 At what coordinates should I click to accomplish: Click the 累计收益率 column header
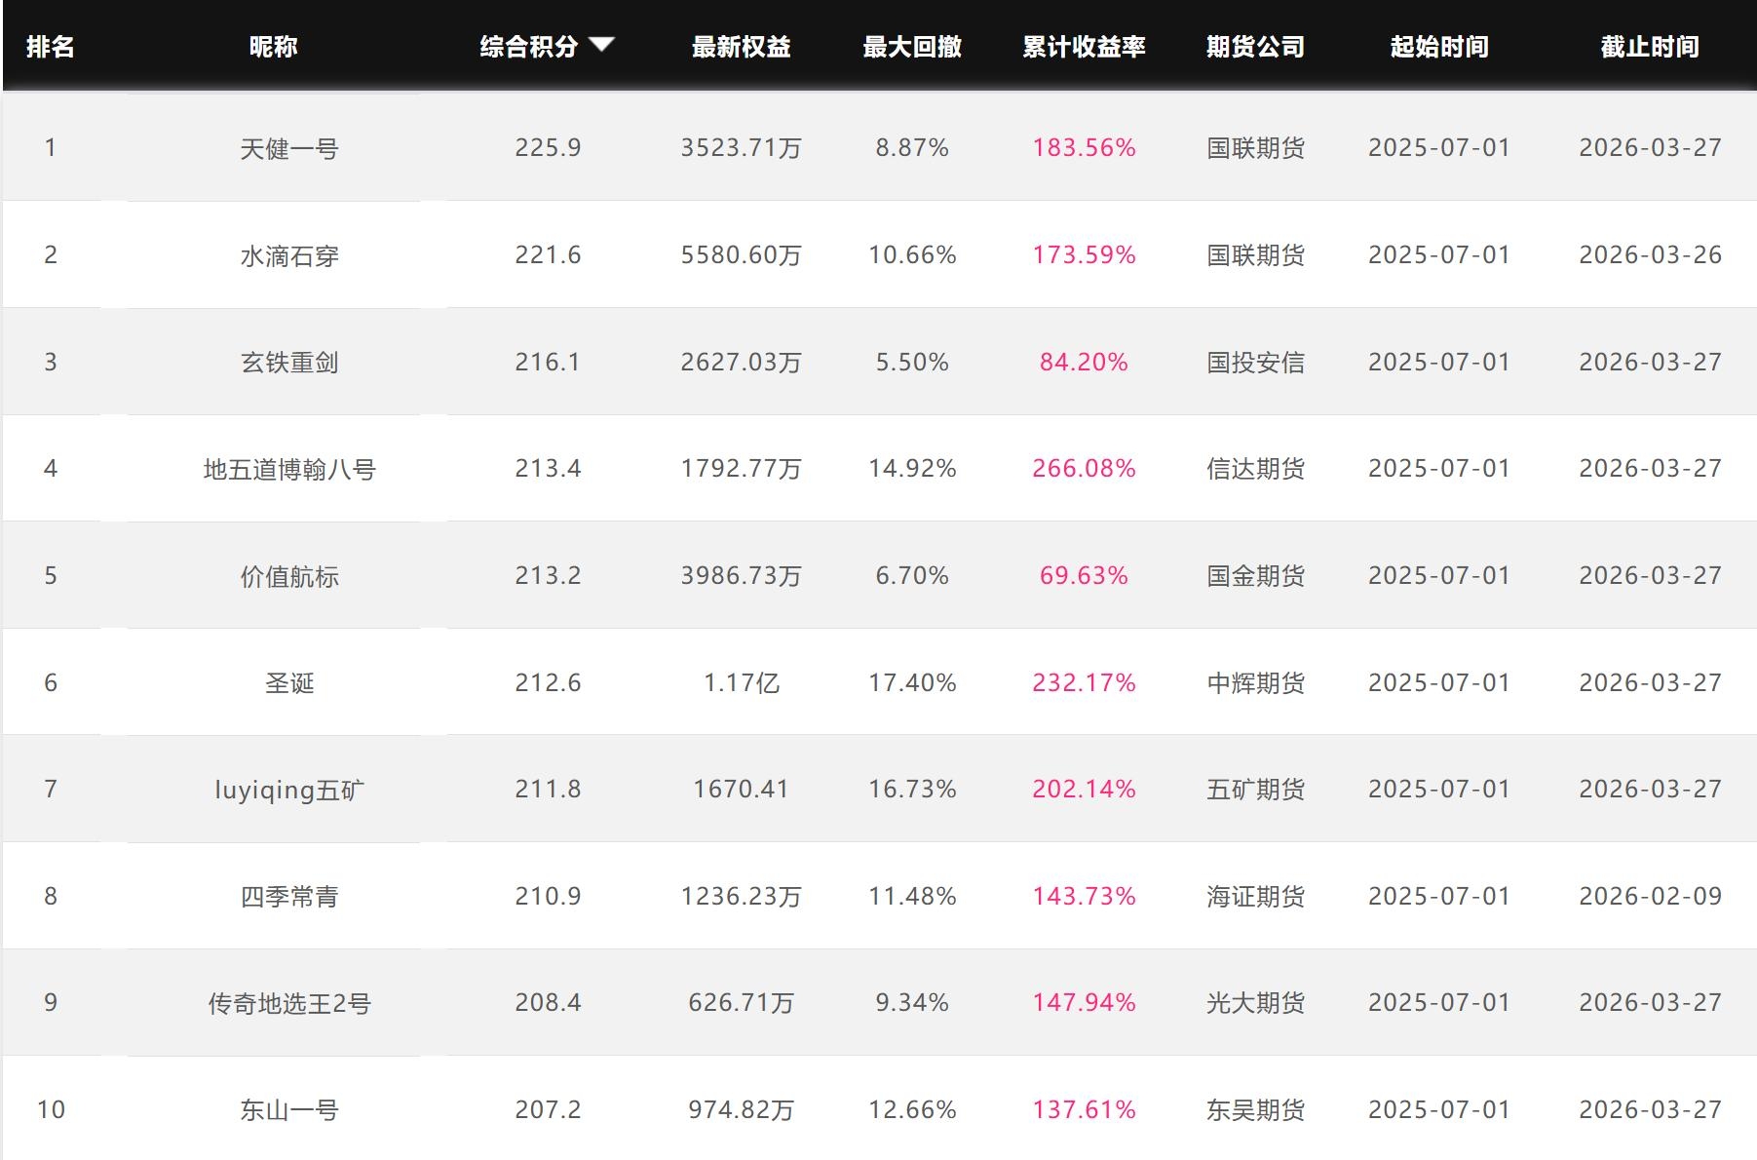tap(1084, 47)
